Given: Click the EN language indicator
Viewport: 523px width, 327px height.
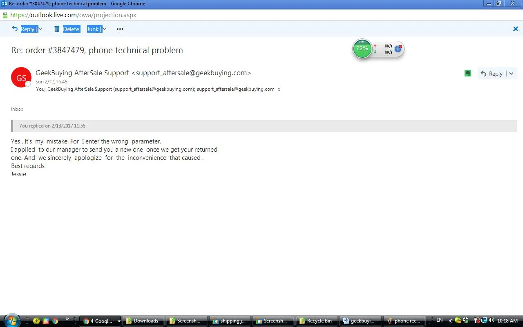Looking at the screenshot, I should point(440,320).
